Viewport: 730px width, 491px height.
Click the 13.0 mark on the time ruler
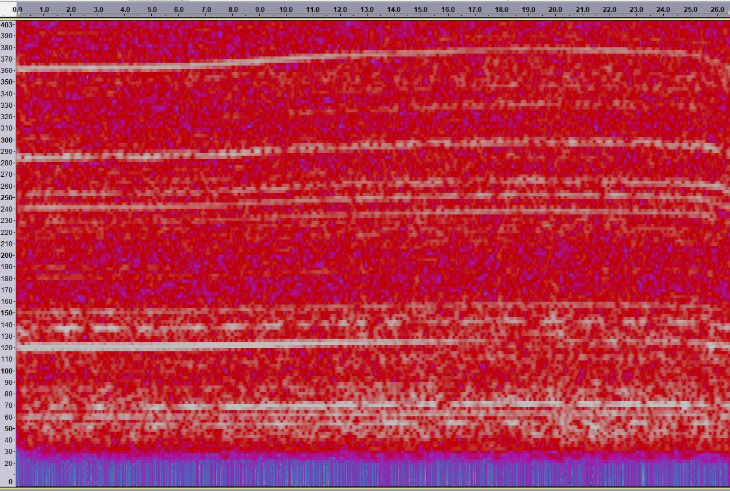[367, 10]
